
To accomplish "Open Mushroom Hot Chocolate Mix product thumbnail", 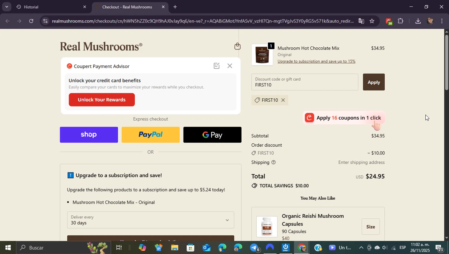I will pos(262,55).
